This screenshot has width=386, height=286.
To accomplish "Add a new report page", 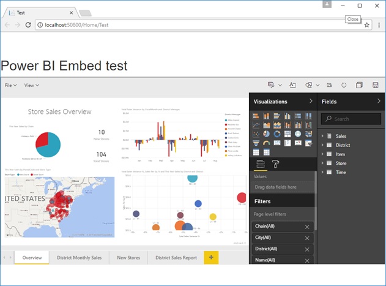I will click(x=211, y=257).
